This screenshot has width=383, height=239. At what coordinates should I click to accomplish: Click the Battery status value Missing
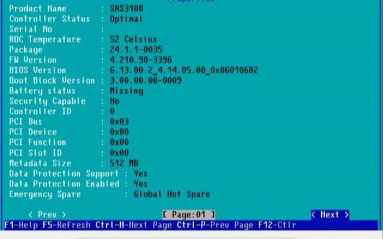tap(127, 91)
